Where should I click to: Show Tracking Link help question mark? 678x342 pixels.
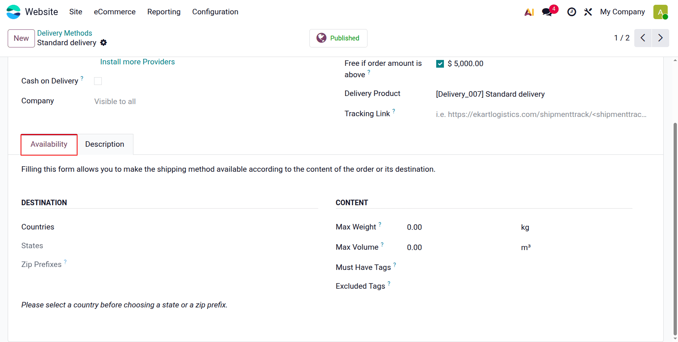(394, 111)
